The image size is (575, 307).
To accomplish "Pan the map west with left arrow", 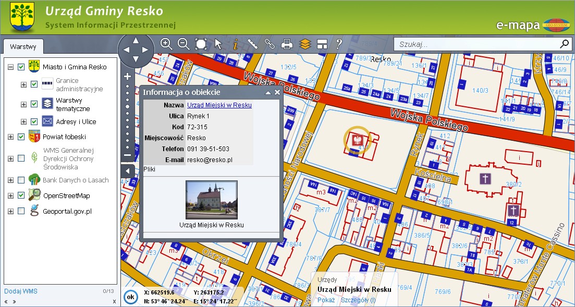I will (127, 50).
